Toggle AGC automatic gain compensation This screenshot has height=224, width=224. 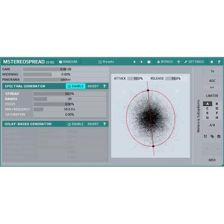pos(212,81)
